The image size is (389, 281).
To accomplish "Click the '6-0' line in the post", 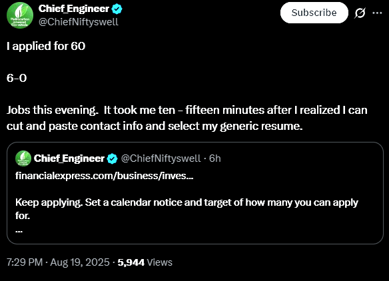I will pos(17,78).
